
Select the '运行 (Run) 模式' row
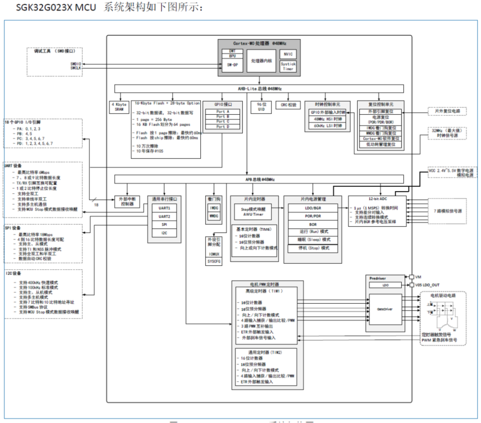[313, 232]
